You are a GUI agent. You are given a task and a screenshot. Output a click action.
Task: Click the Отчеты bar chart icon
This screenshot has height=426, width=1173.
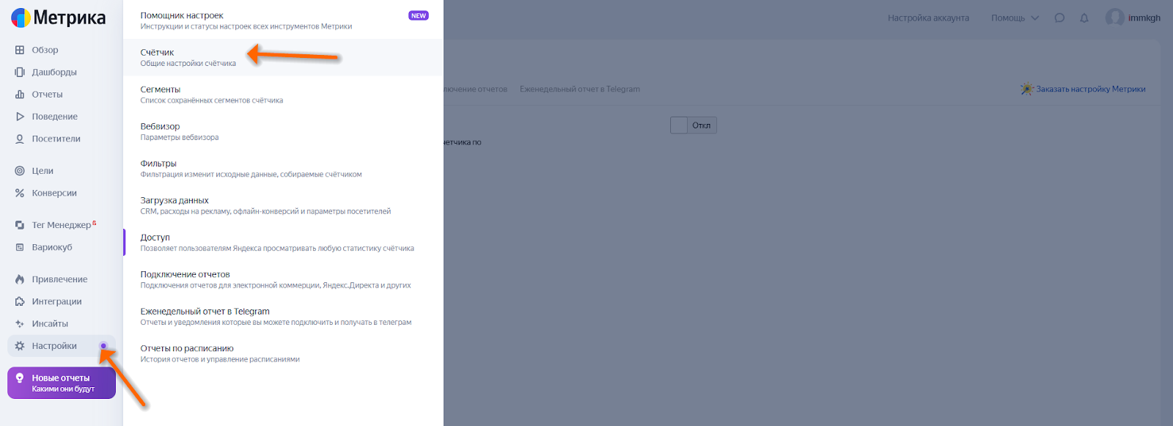click(x=20, y=94)
